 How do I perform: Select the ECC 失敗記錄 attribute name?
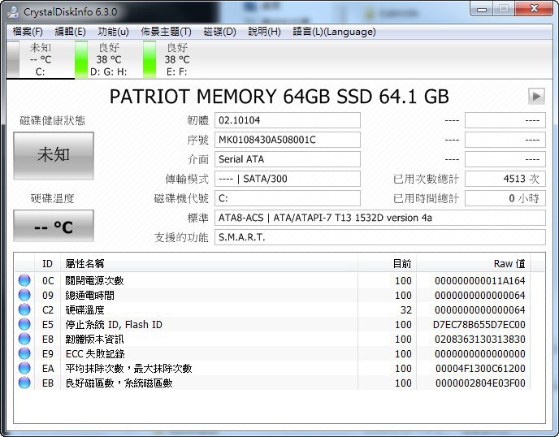coord(95,353)
